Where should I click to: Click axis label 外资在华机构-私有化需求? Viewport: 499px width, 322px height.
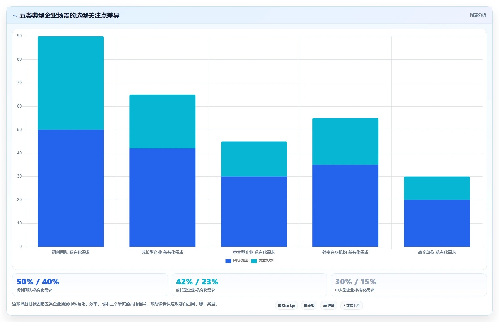346,252
